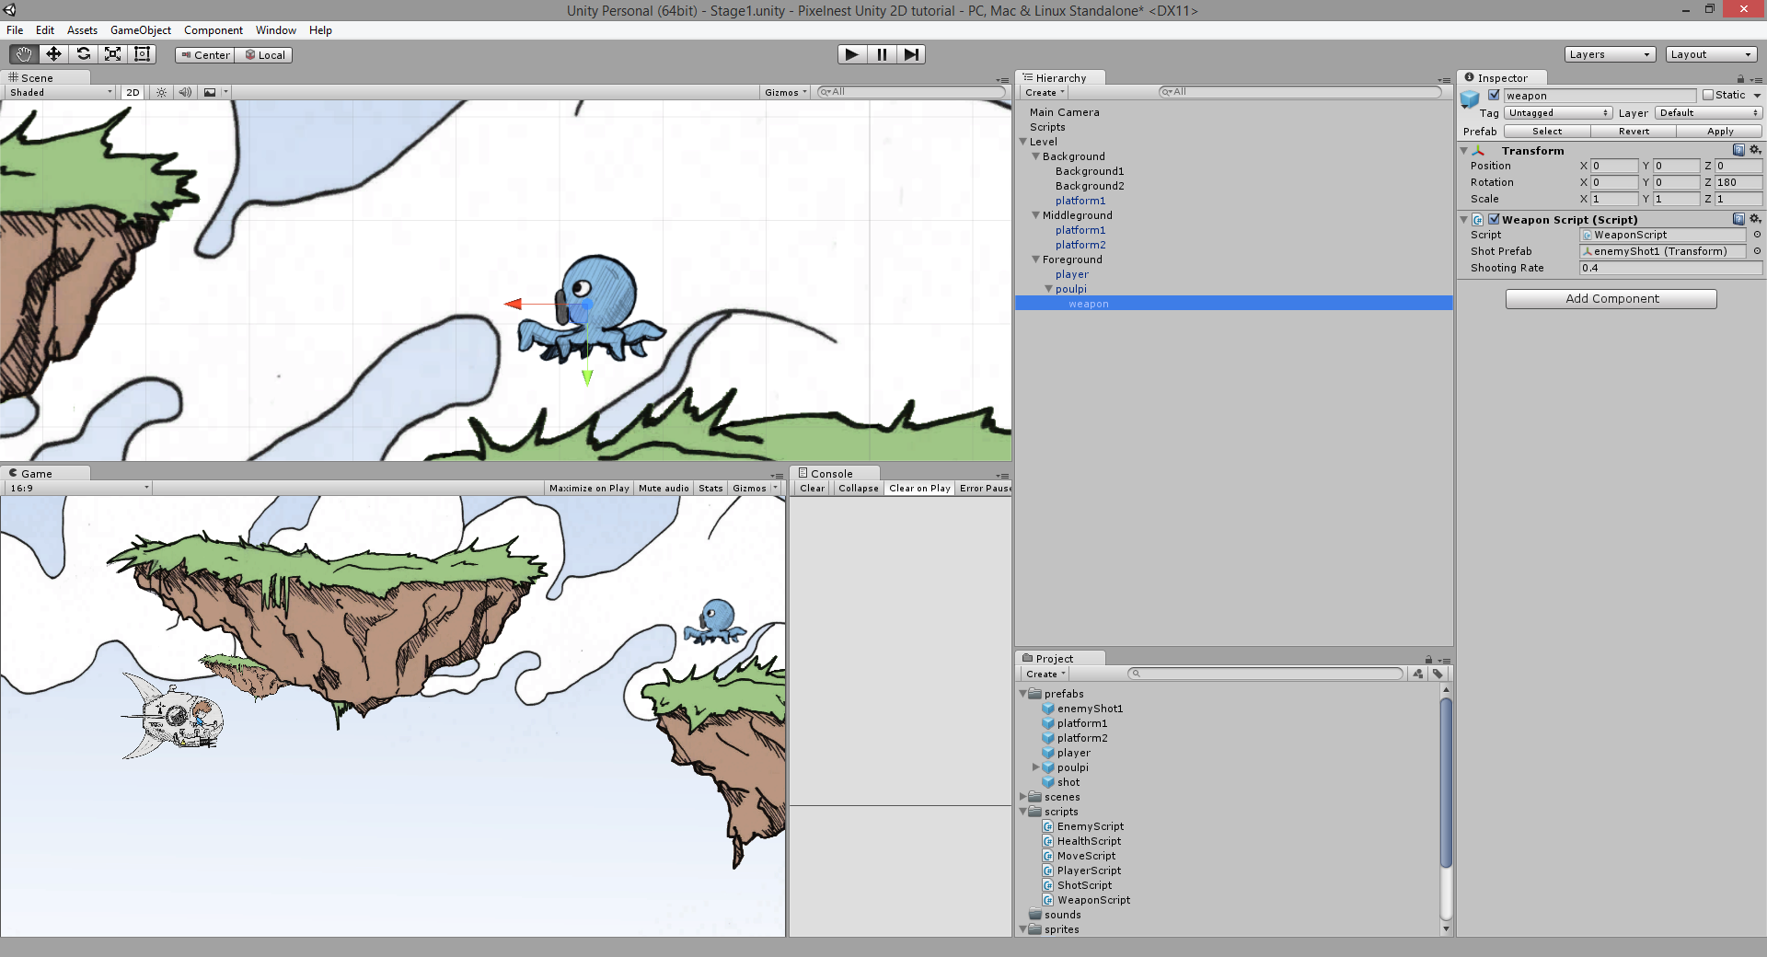This screenshot has width=1767, height=957.
Task: Toggle Center pivot mode
Action: [205, 55]
